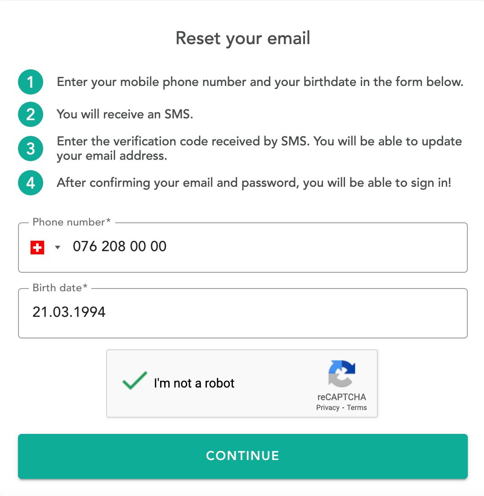Open the reCAPTCHA Terms link
The height and width of the screenshot is (496, 484).
point(357,407)
